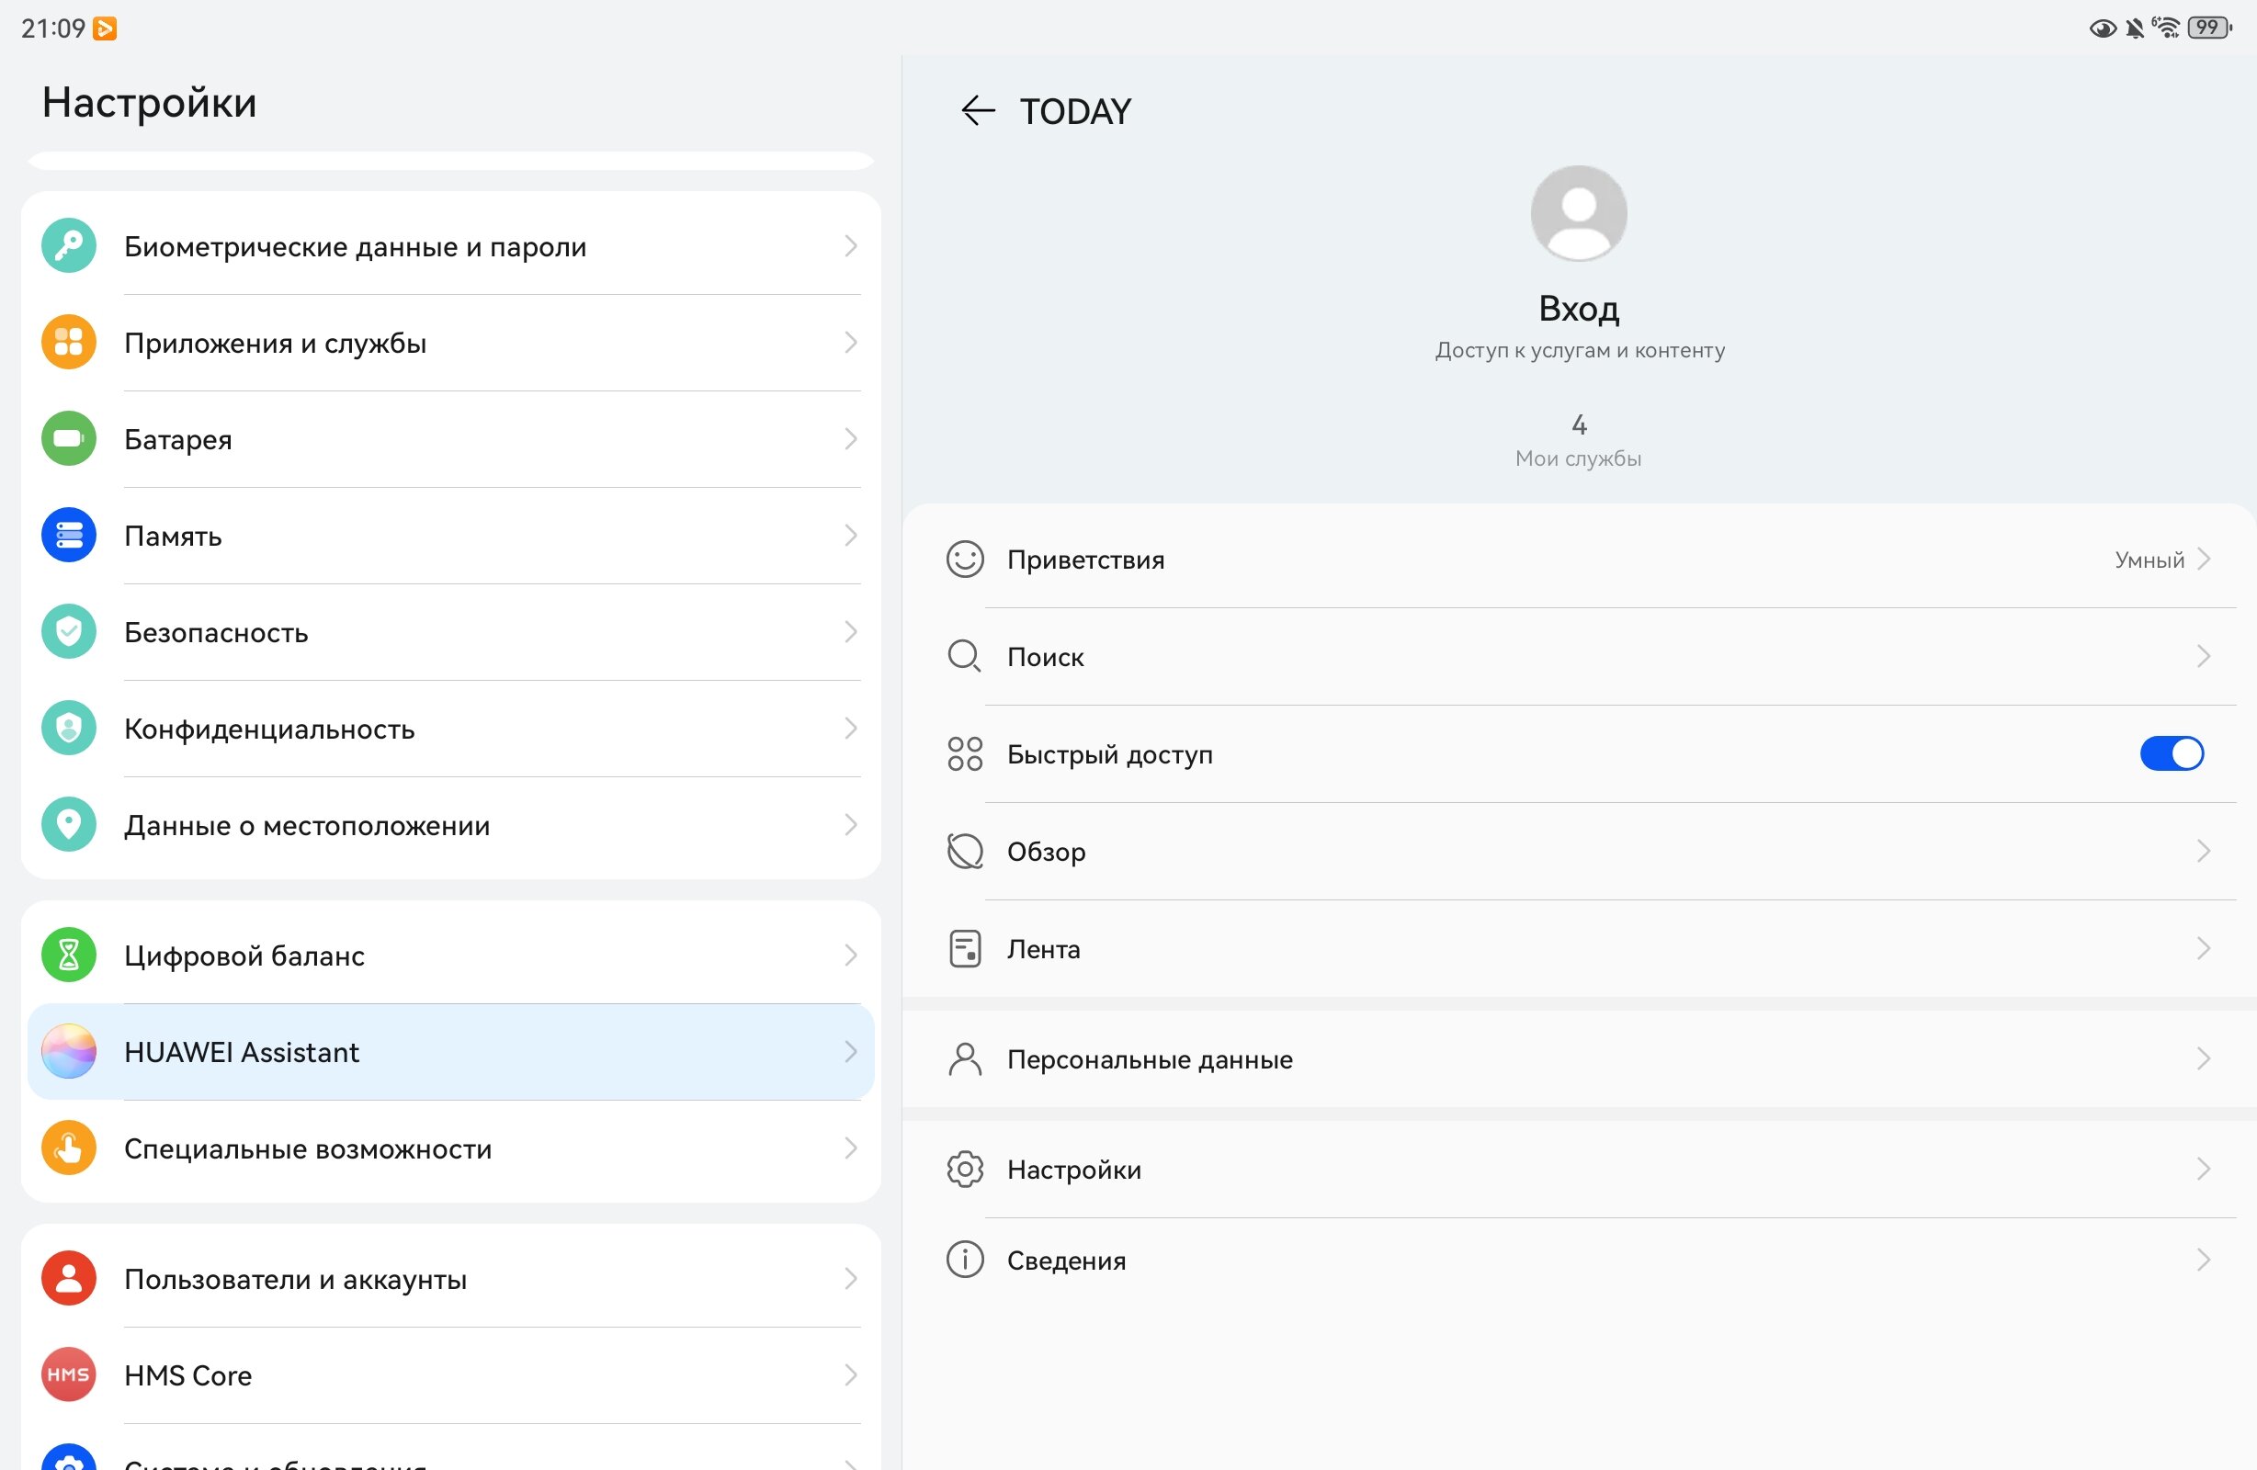
Task: Tap the Безопасность shield icon
Action: pyautogui.click(x=68, y=631)
